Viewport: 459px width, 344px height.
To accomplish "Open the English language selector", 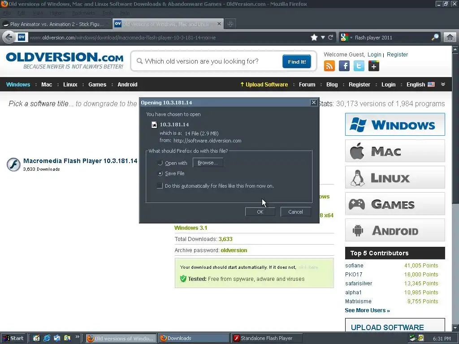I will [x=420, y=85].
